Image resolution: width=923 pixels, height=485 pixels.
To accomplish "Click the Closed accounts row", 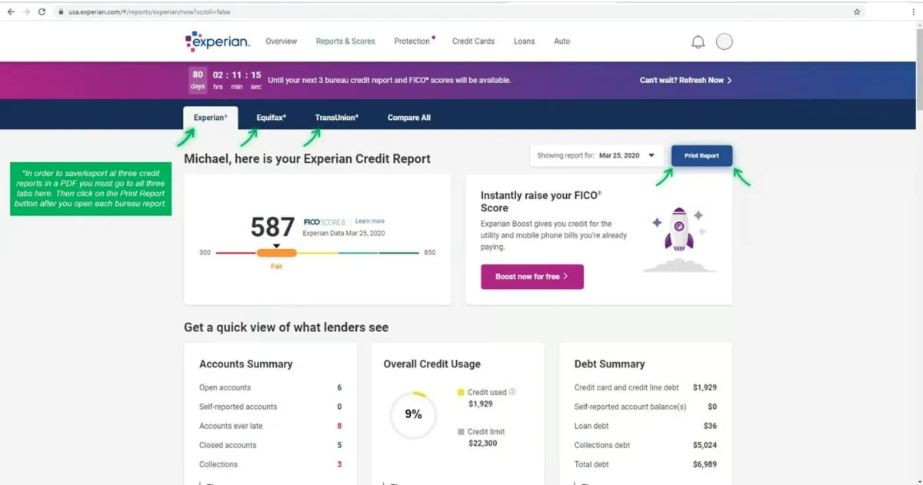I will 271,445.
